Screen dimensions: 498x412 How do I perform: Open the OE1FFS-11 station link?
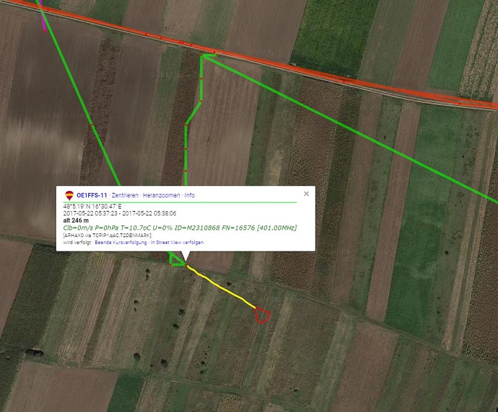[92, 195]
